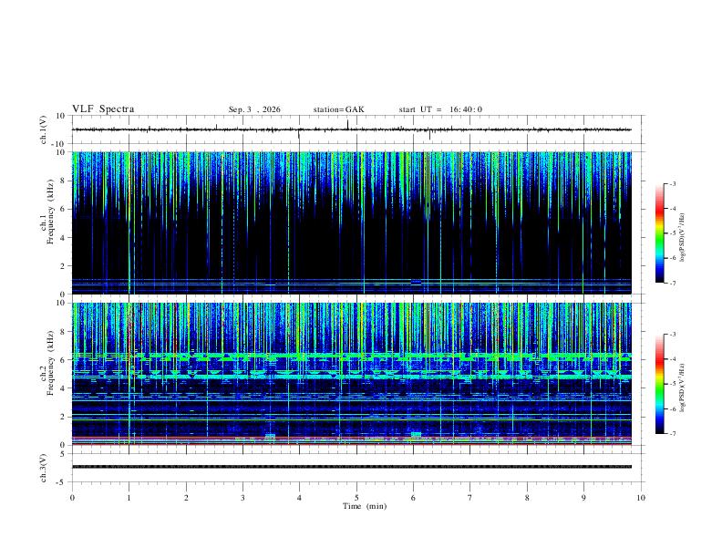
Task: Click the ch.1 voltage waveform trace
Action: tap(351, 129)
